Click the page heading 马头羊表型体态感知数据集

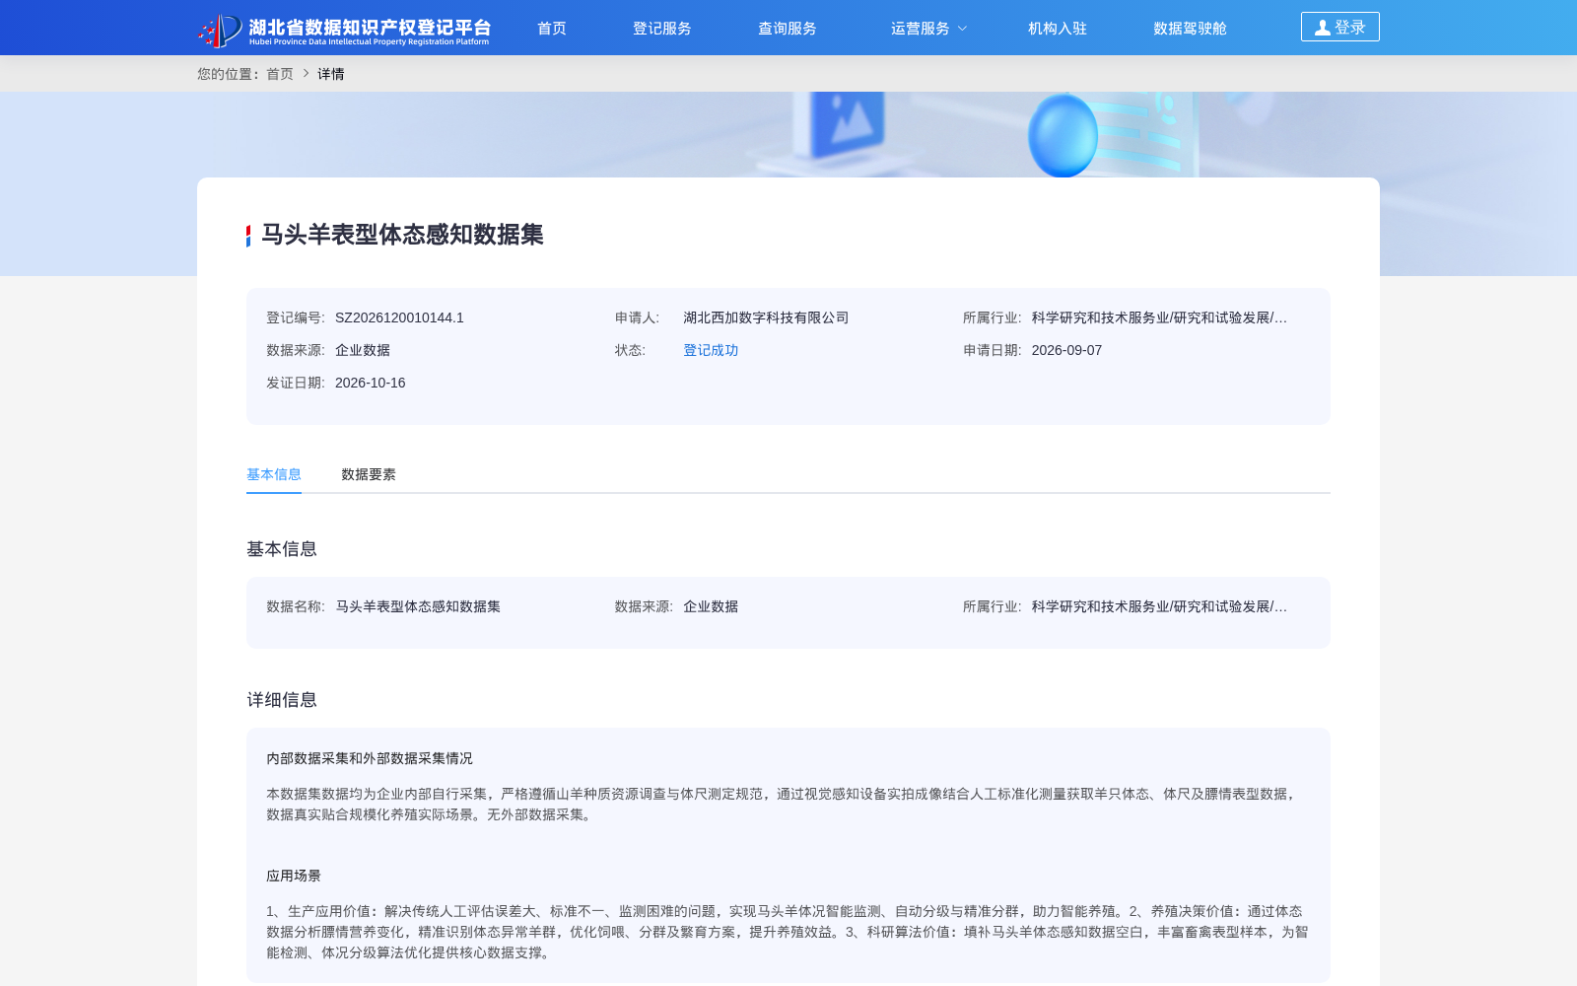point(402,235)
